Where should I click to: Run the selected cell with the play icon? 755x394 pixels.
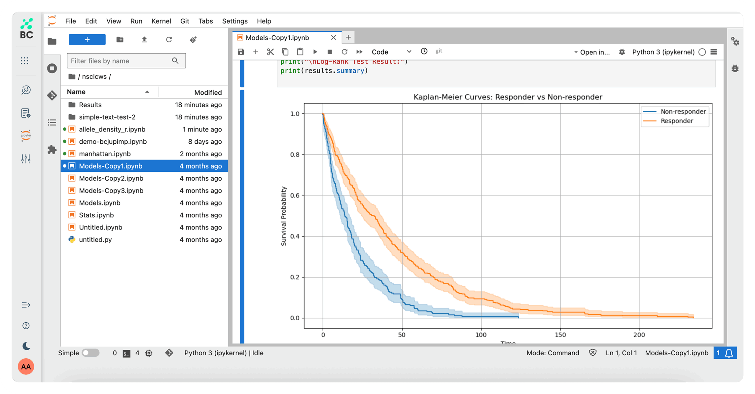click(315, 52)
